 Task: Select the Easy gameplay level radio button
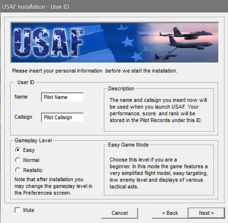click(x=17, y=150)
